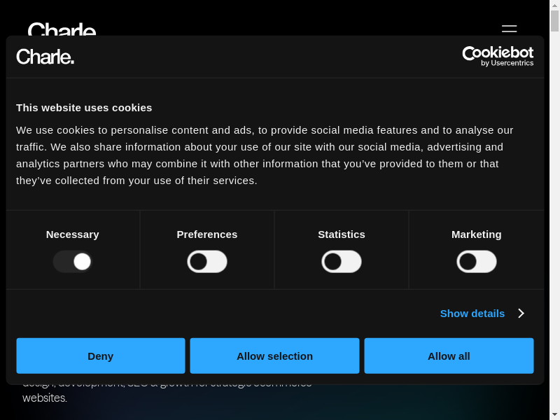Viewport: 560px width, 420px height.
Task: Toggle the Necessary cookies switch
Action: (x=73, y=262)
